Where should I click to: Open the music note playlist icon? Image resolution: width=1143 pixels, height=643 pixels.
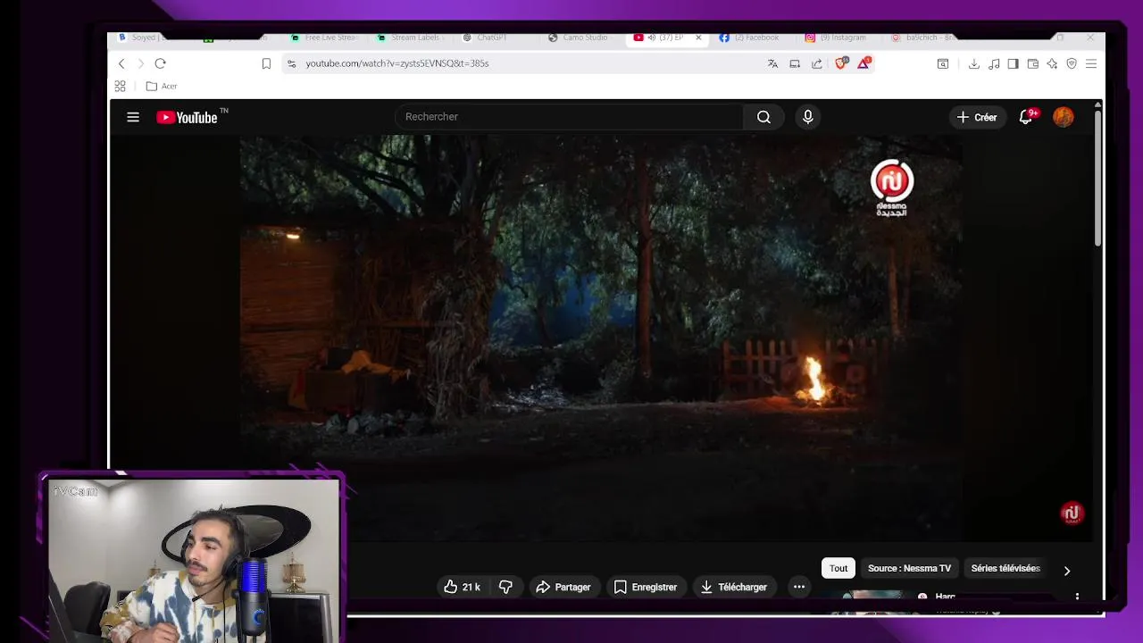pyautogui.click(x=994, y=63)
